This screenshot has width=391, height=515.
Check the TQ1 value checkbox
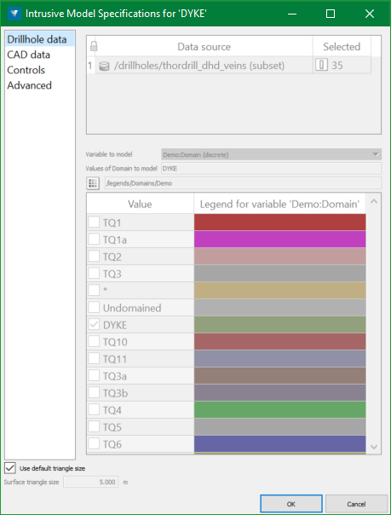pyautogui.click(x=94, y=223)
